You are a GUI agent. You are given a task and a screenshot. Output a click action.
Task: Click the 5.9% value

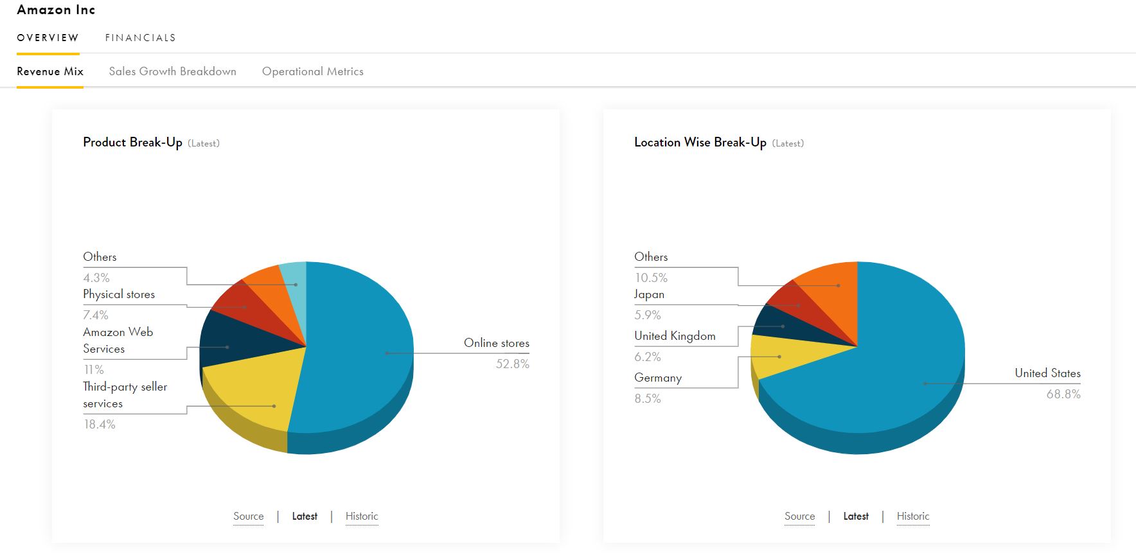pyautogui.click(x=648, y=315)
